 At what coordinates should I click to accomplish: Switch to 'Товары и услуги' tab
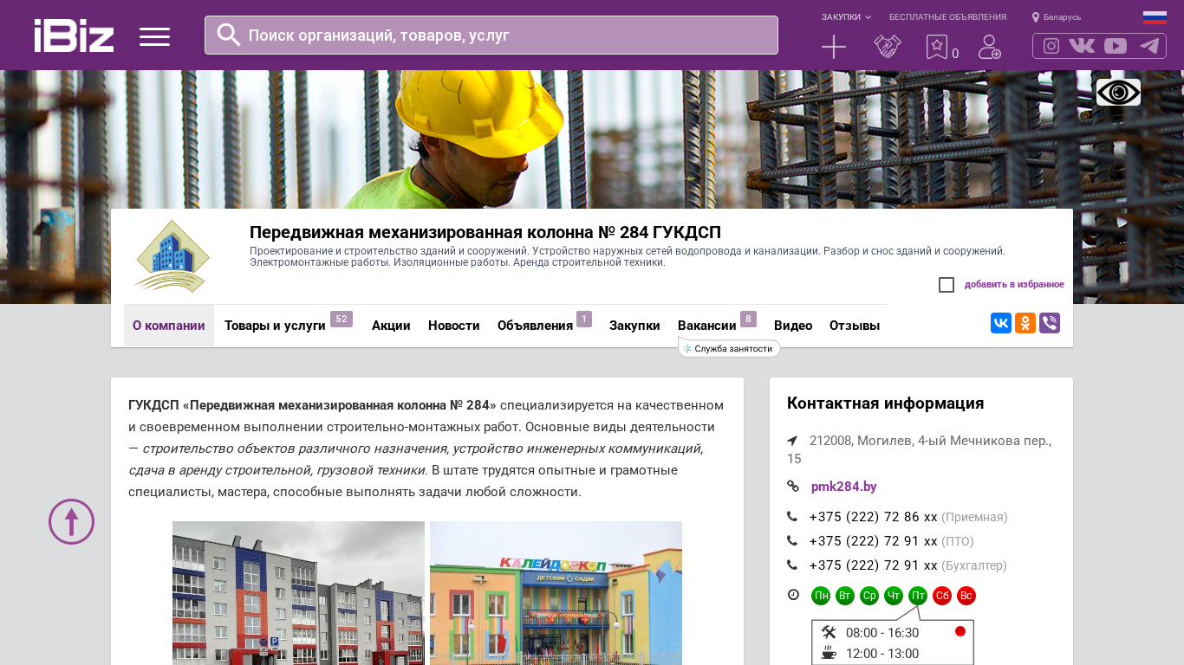tap(275, 326)
